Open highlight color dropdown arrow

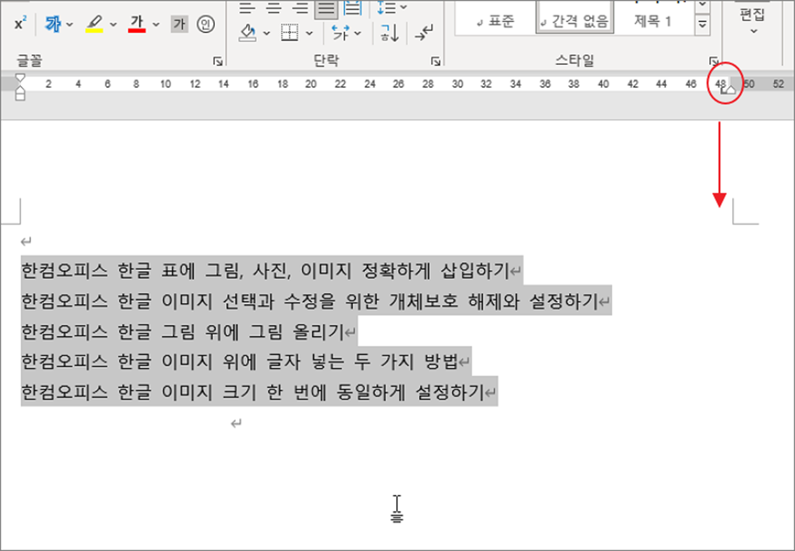click(113, 25)
